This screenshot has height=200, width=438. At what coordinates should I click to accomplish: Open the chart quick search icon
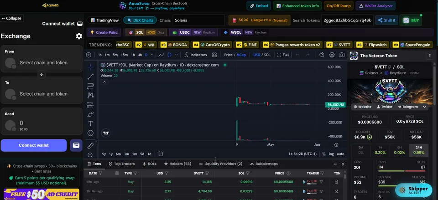tap(322, 55)
